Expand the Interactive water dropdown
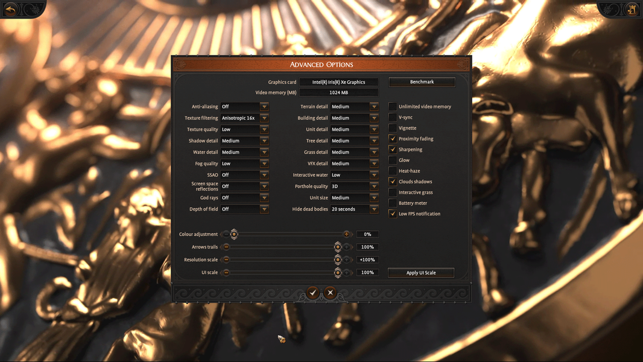This screenshot has height=362, width=643. click(354, 174)
